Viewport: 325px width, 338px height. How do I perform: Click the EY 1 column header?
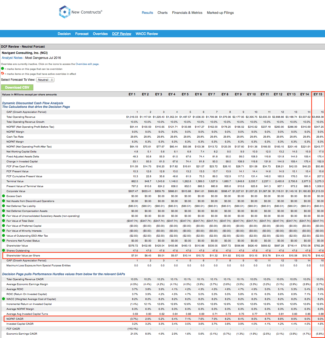click(132, 94)
